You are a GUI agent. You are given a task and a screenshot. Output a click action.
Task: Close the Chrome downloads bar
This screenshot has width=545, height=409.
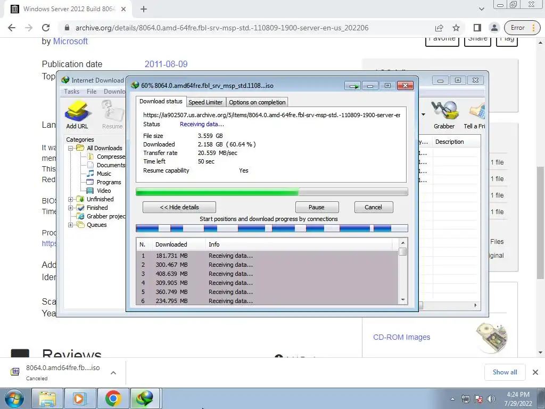535,372
